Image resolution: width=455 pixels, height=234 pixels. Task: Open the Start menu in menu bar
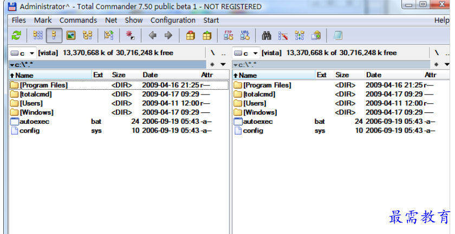(211, 21)
